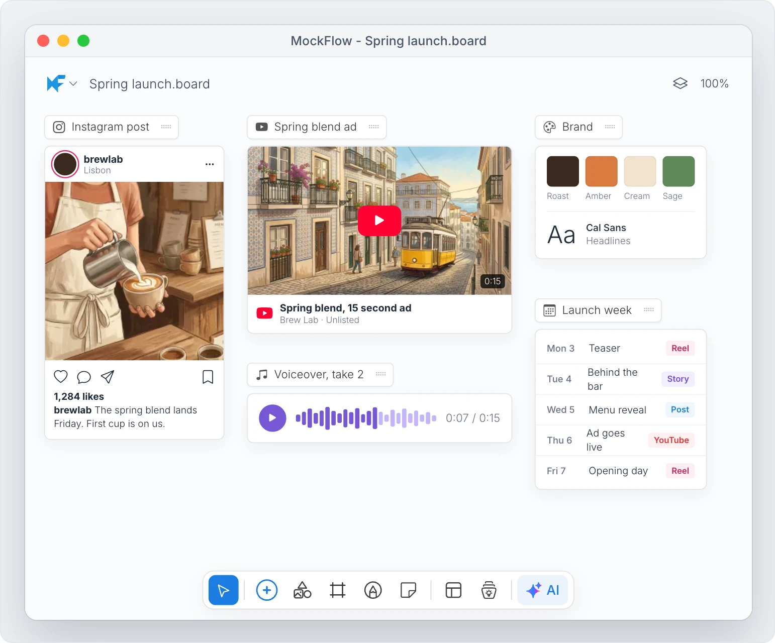Viewport: 775px width, 643px height.
Task: Share the post with paper plane icon
Action: 108,377
